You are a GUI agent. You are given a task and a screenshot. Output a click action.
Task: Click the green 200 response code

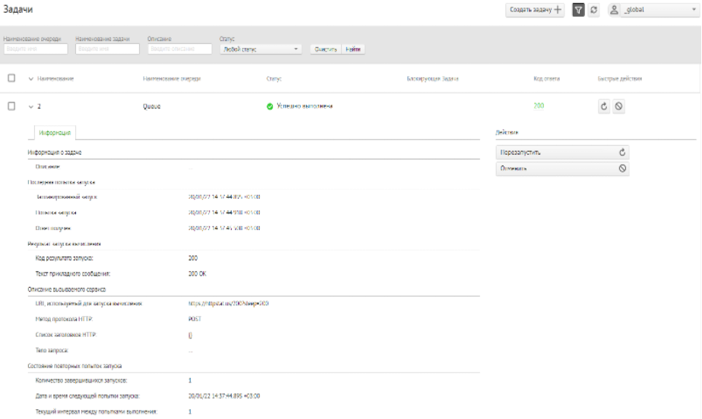point(539,106)
